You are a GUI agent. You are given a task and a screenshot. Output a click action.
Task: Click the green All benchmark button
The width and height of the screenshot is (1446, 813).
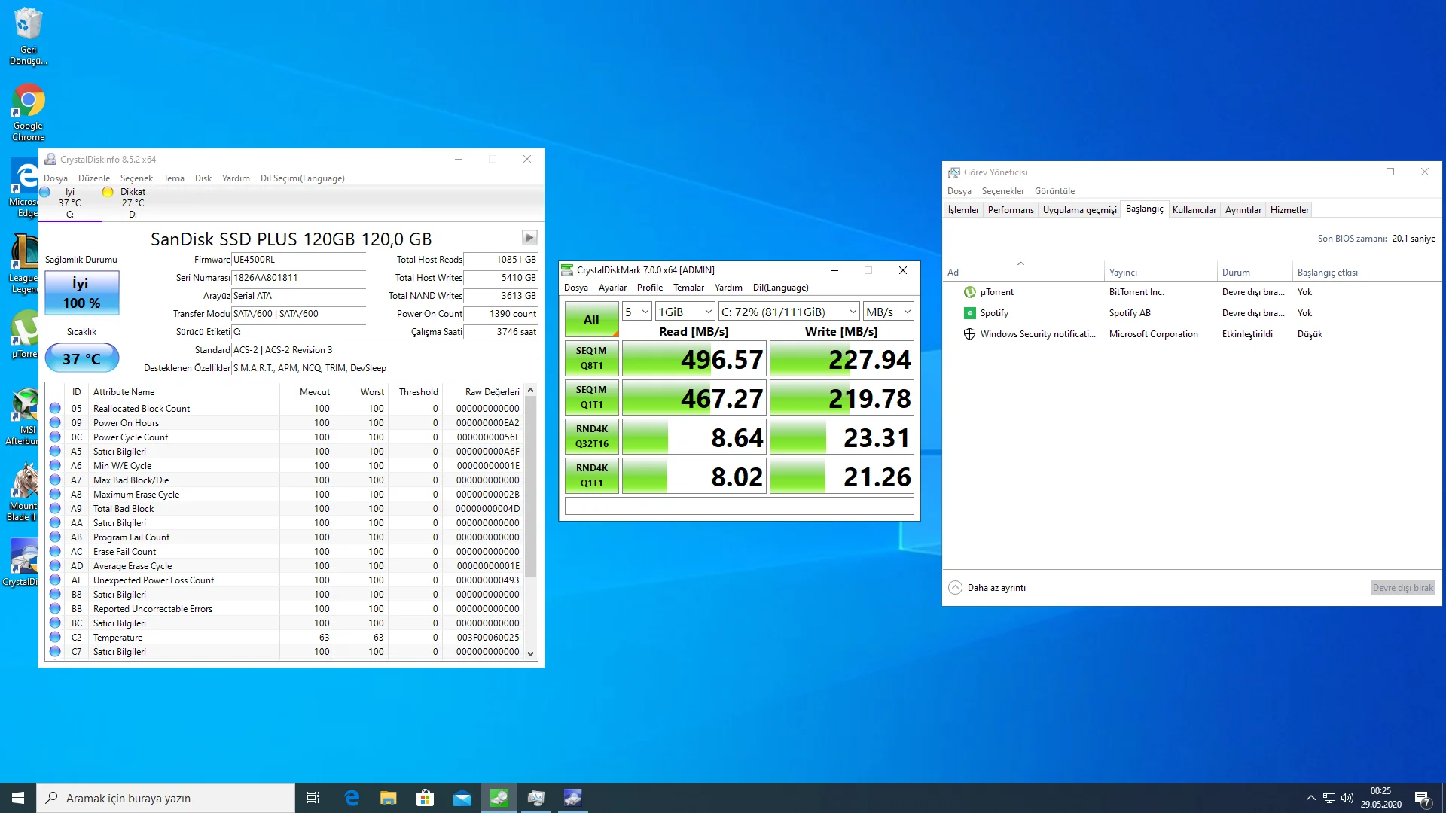point(591,319)
